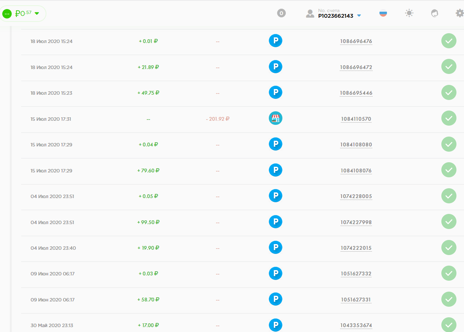Click the user profile avatar icon

click(x=310, y=14)
